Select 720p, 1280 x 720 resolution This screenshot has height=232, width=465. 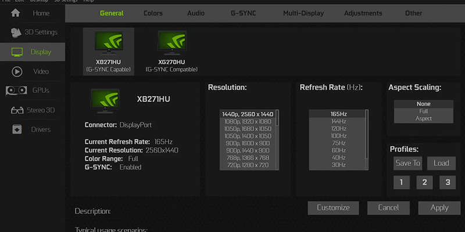[248, 165]
